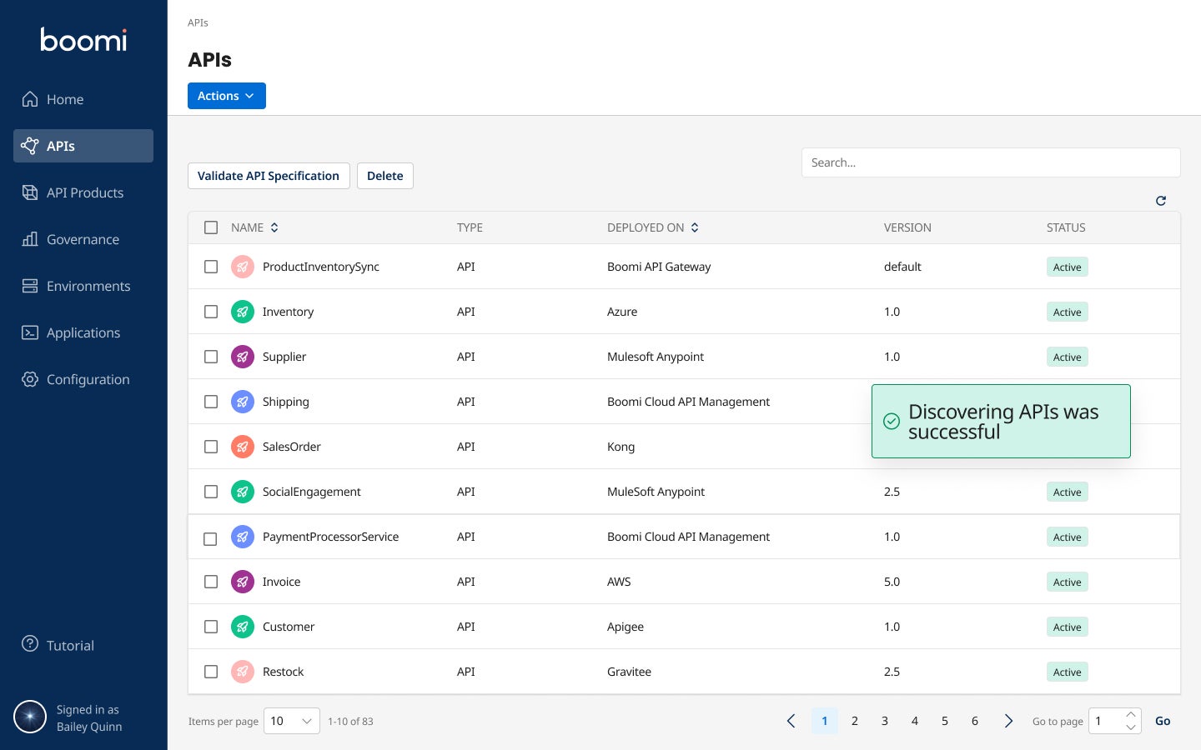The width and height of the screenshot is (1201, 750).
Task: Click the Supplier rocket icon
Action: 242,357
